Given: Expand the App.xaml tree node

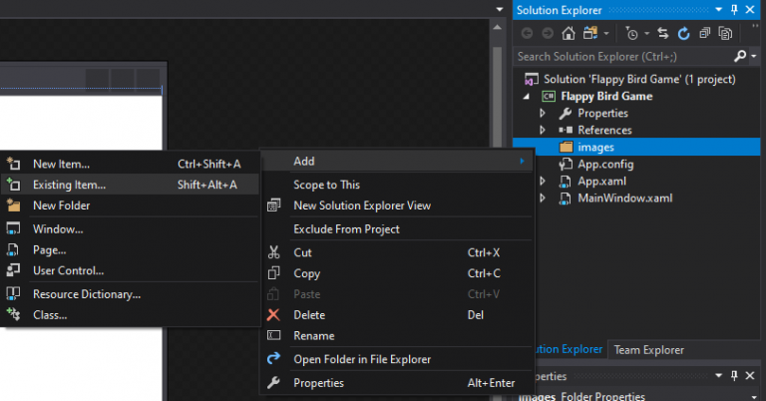Looking at the screenshot, I should point(543,182).
